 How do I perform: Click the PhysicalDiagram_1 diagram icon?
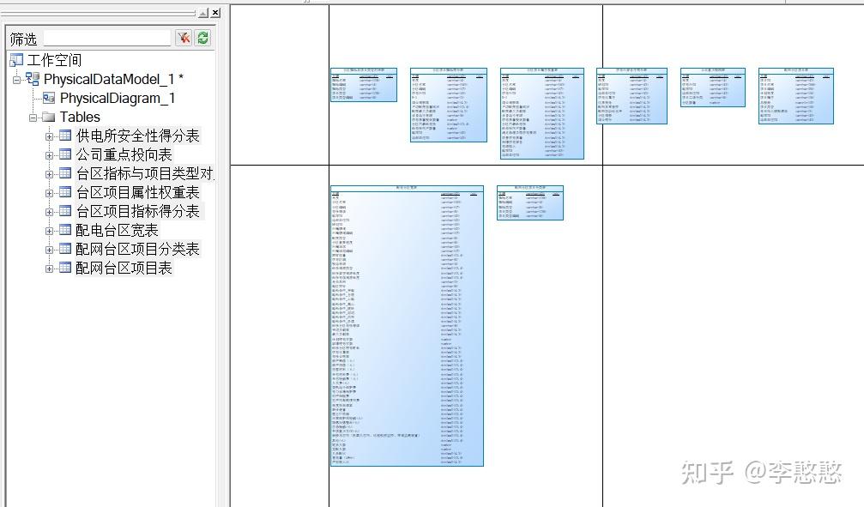pos(48,97)
